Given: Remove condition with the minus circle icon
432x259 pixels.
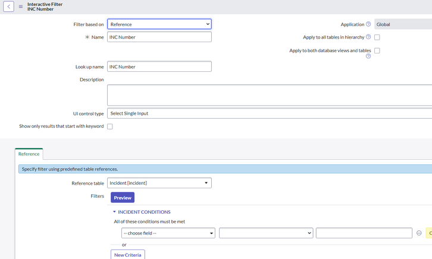Looking at the screenshot, I should 419,233.
